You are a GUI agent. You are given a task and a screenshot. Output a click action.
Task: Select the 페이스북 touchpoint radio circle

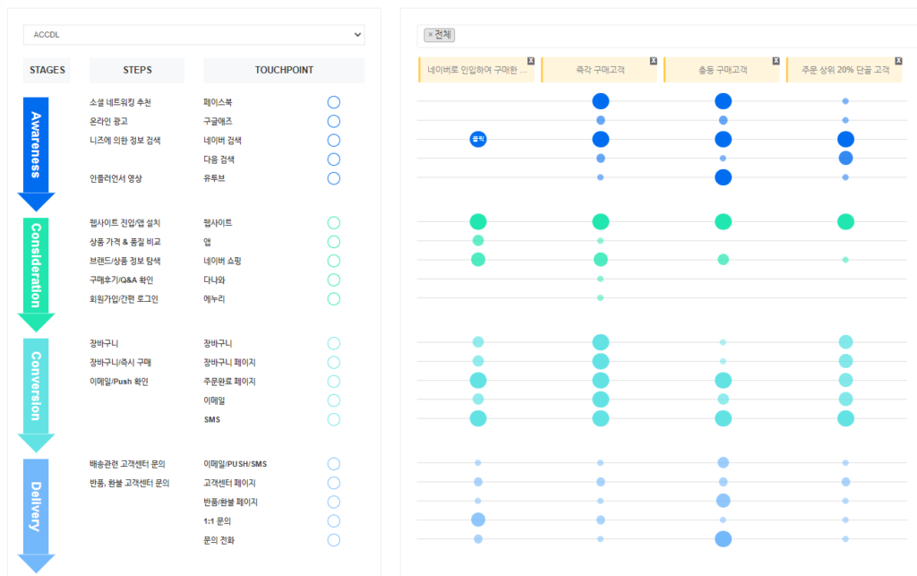(x=334, y=102)
